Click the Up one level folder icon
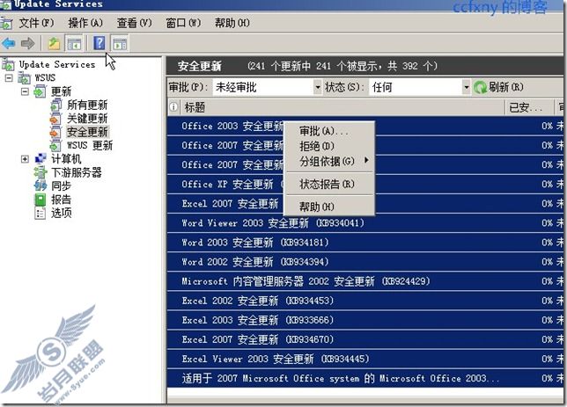This screenshot has height=407, width=567. point(55,44)
